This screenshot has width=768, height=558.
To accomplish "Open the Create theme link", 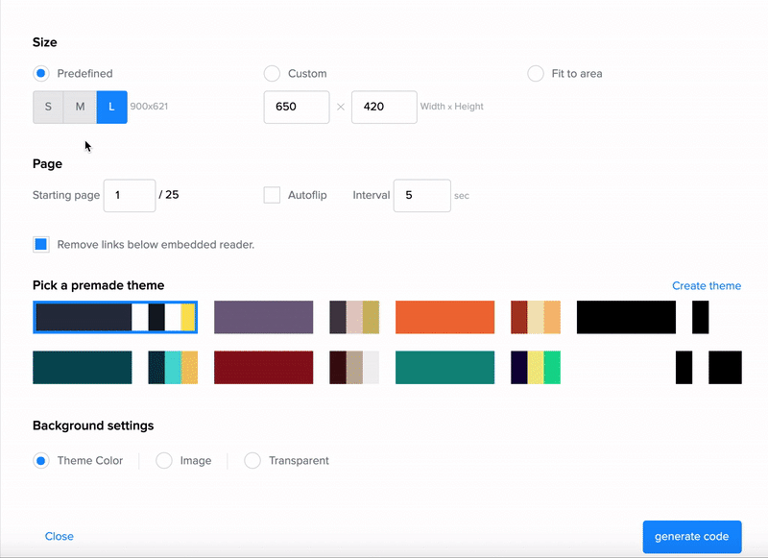I will click(706, 286).
